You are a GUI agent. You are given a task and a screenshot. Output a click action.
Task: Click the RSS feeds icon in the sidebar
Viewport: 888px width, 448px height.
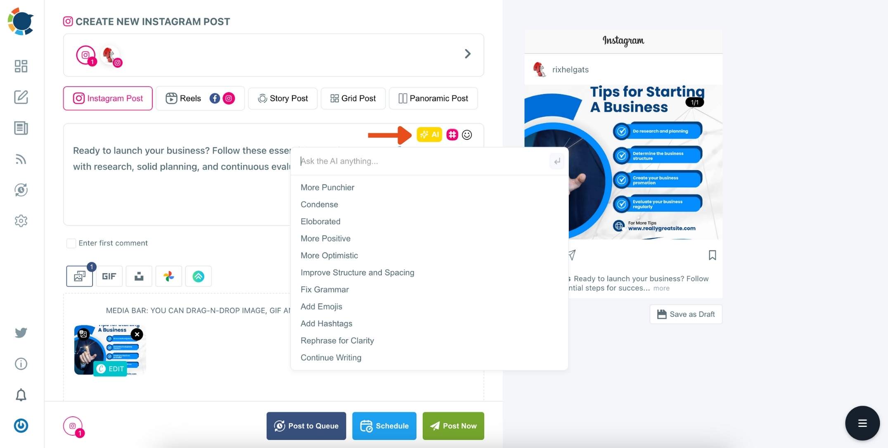pos(21,159)
